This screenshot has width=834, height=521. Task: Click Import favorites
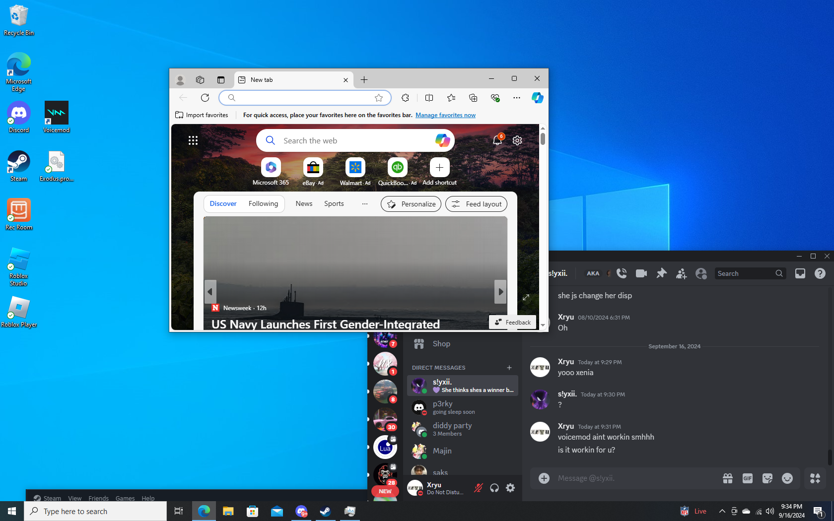click(202, 115)
